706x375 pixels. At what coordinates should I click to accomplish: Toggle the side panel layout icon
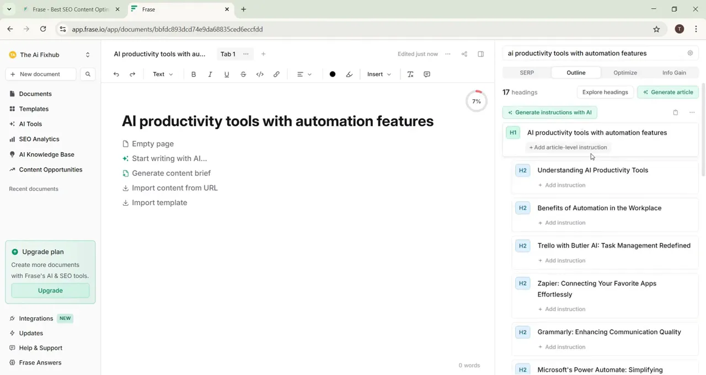(x=481, y=54)
